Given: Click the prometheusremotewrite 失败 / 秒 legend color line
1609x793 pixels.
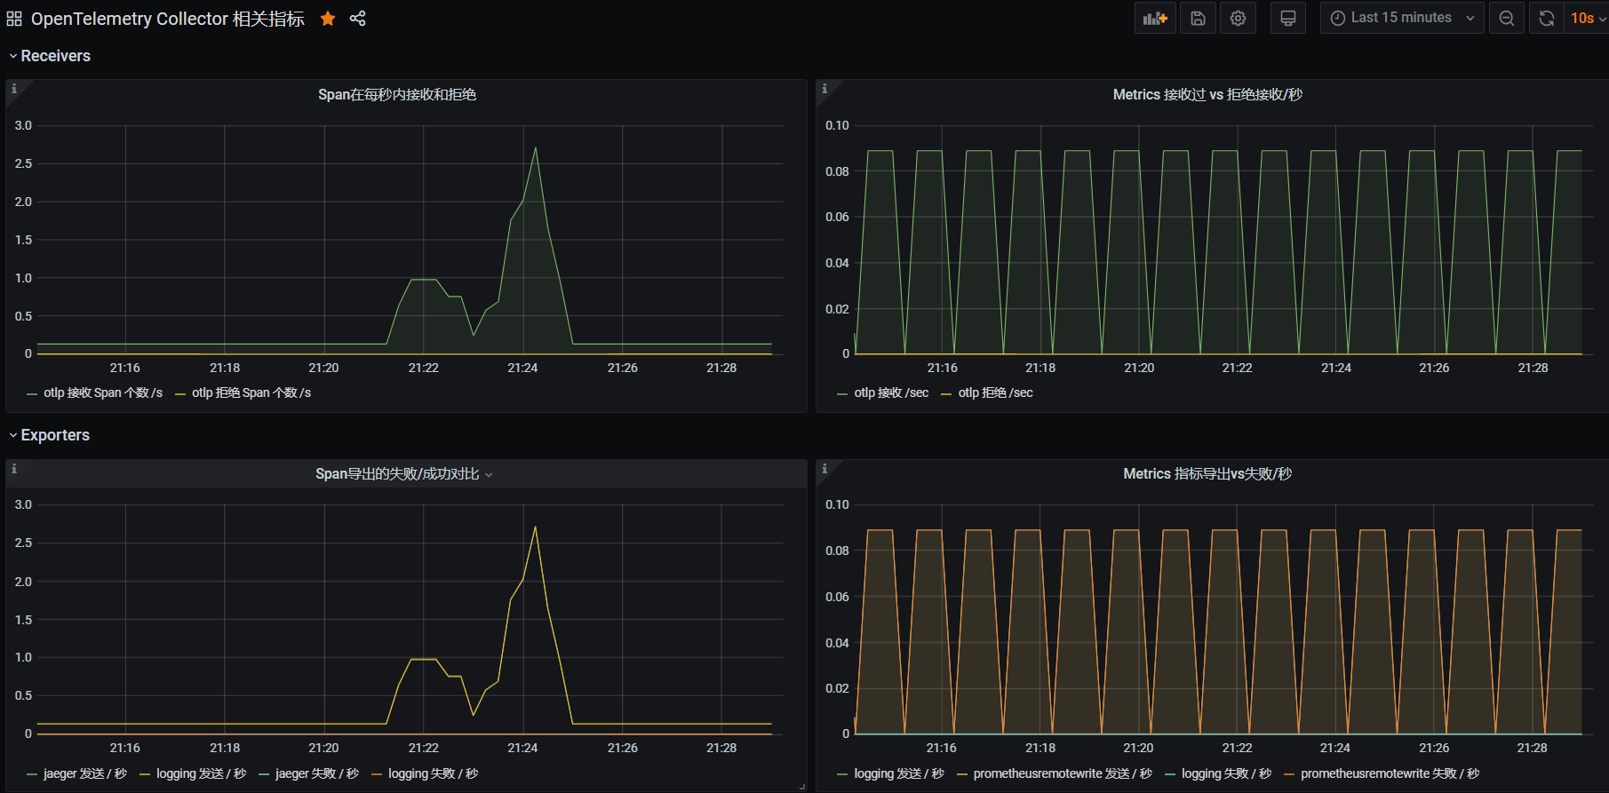Looking at the screenshot, I should pos(1289,774).
